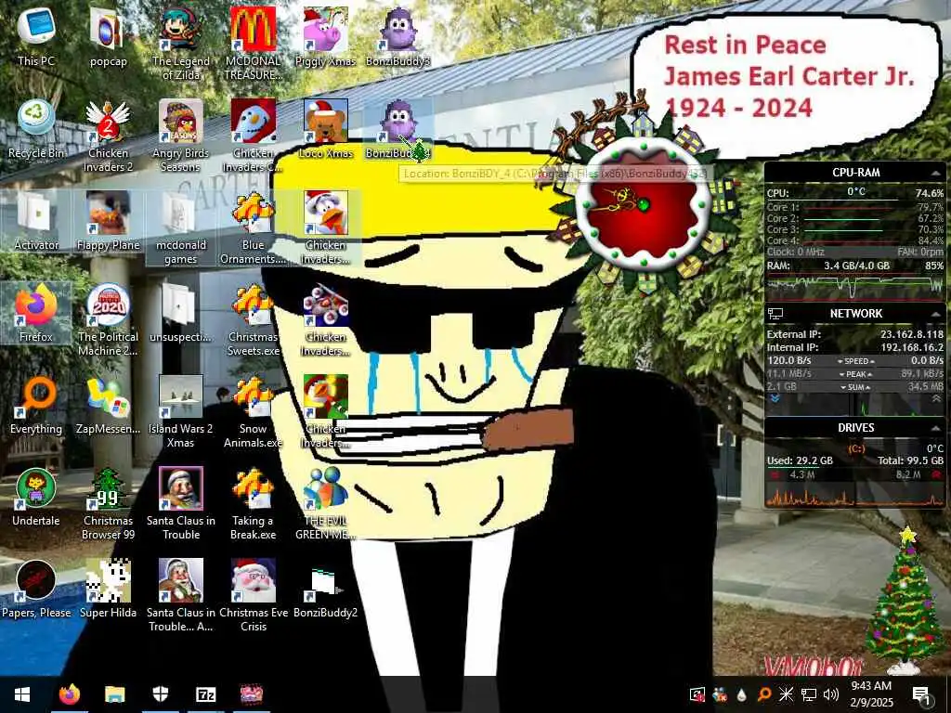Click the Everything magnifier tray icon
The height and width of the screenshot is (713, 951).
click(764, 694)
